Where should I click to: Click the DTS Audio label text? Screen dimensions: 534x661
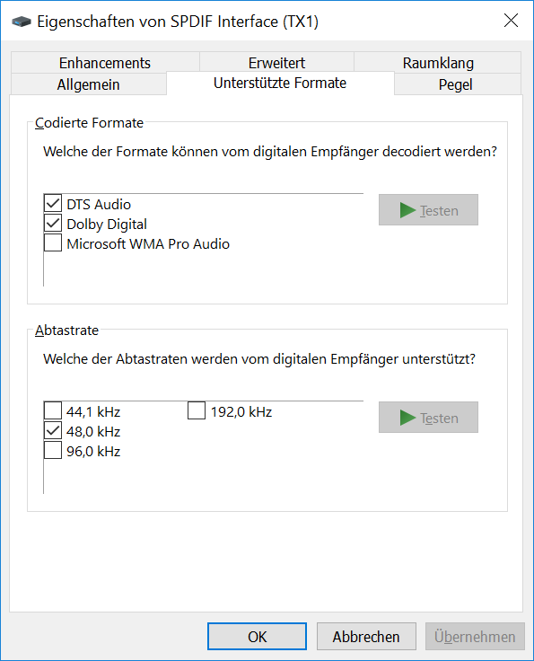pyautogui.click(x=99, y=205)
